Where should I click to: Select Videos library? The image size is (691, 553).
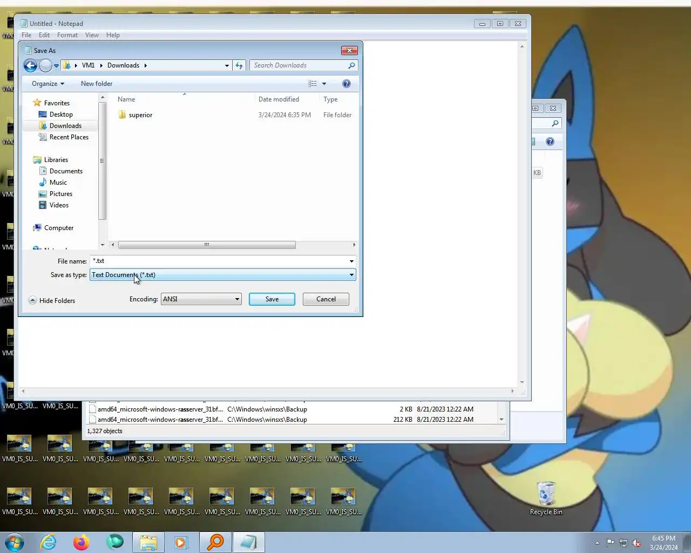coord(59,205)
